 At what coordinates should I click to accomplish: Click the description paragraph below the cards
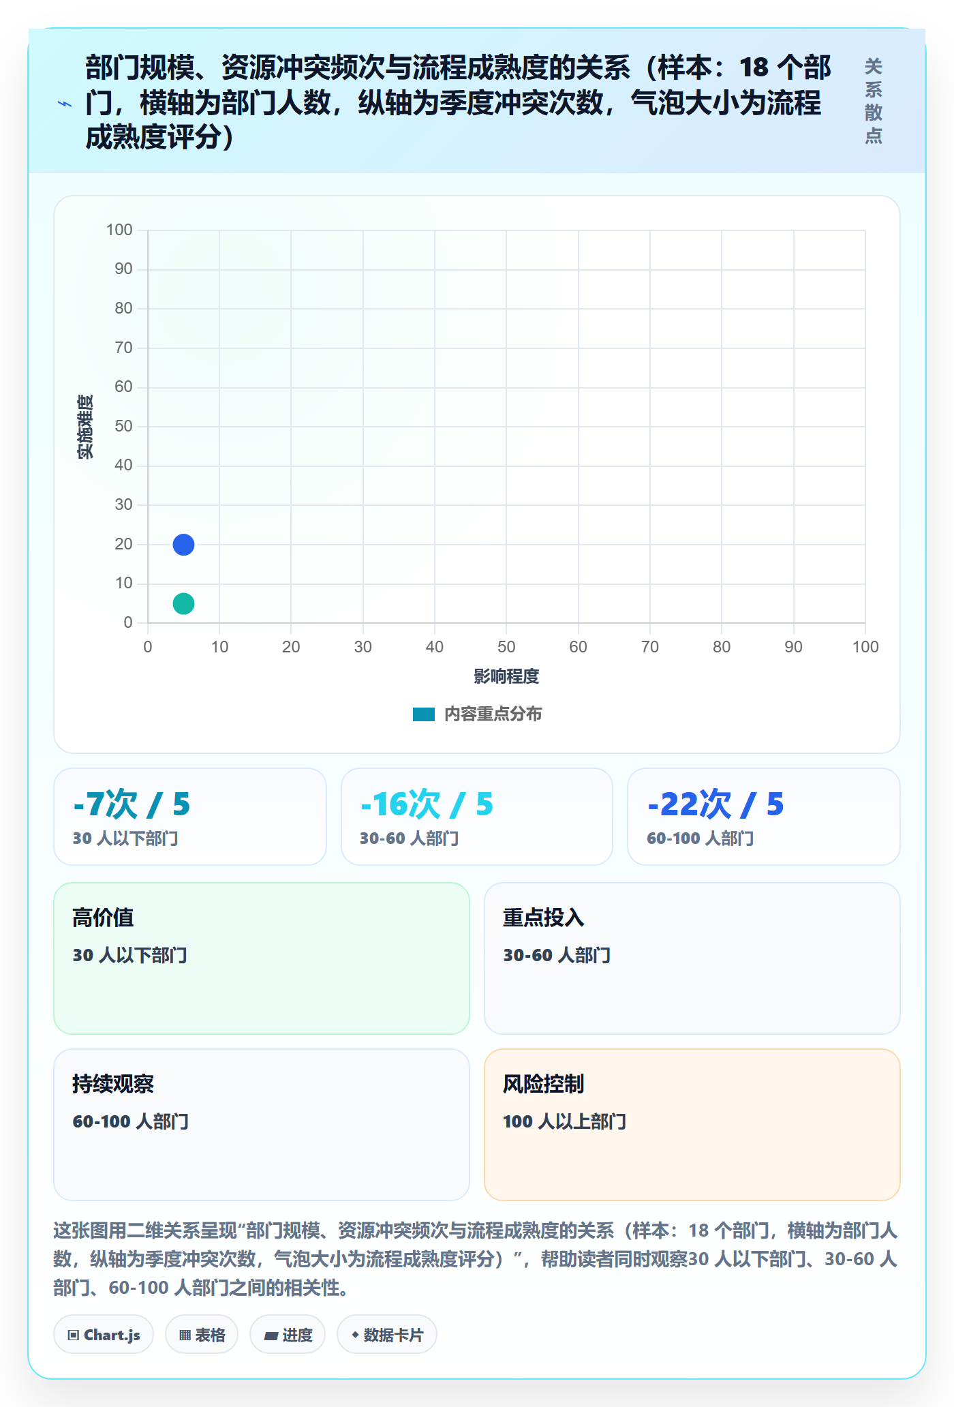[476, 1259]
